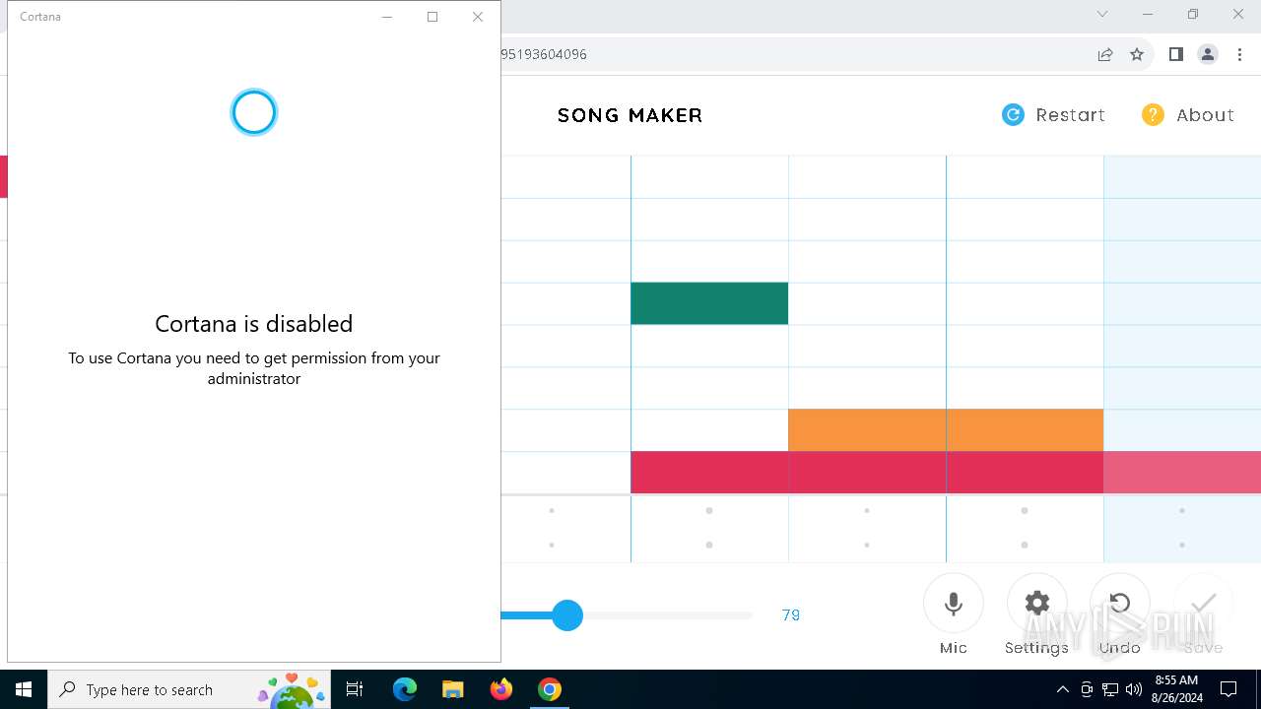Image resolution: width=1261 pixels, height=709 pixels.
Task: Open Task View on the taskbar
Action: [355, 689]
